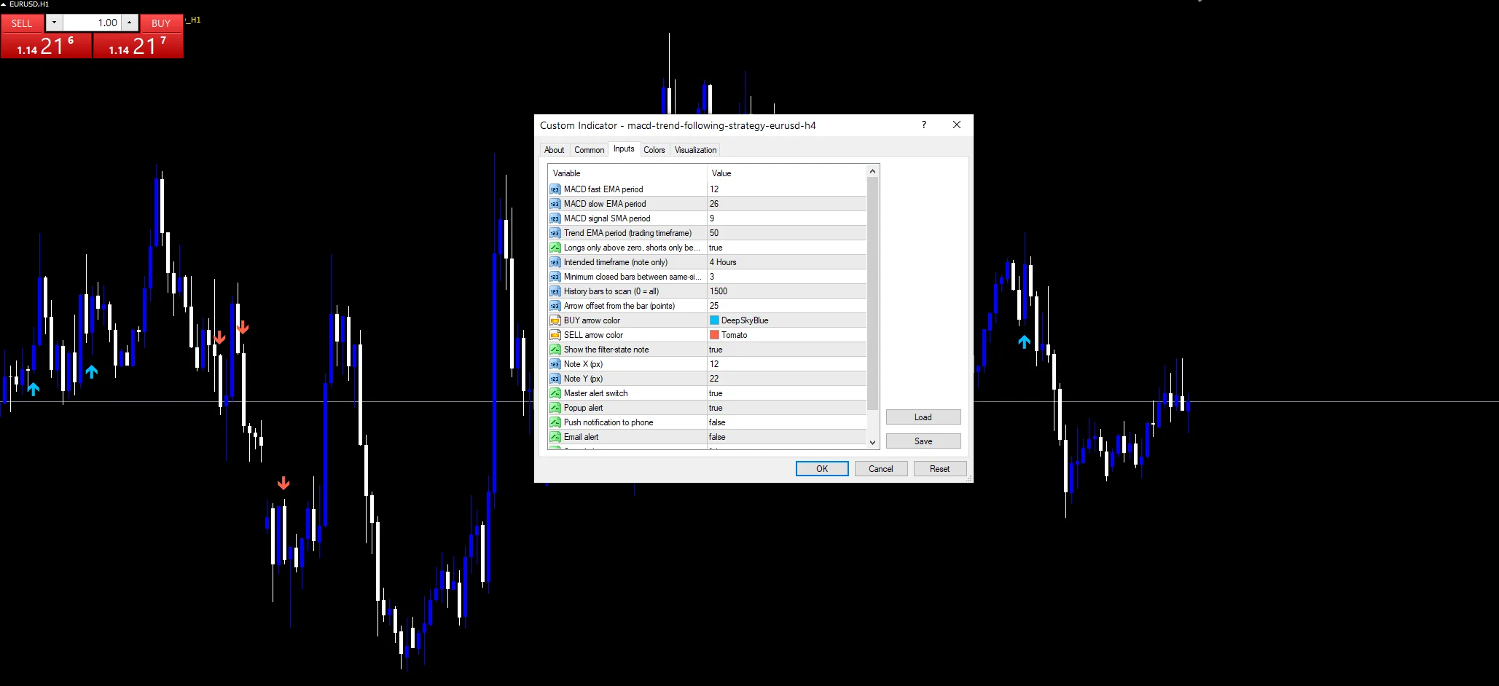Image resolution: width=1499 pixels, height=686 pixels.
Task: Click the Tomato color swatch
Action: 714,335
